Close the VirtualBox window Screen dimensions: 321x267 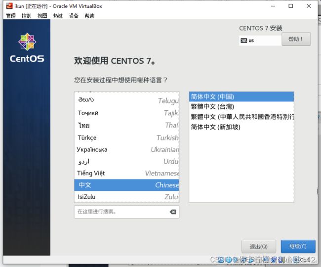(309, 6)
